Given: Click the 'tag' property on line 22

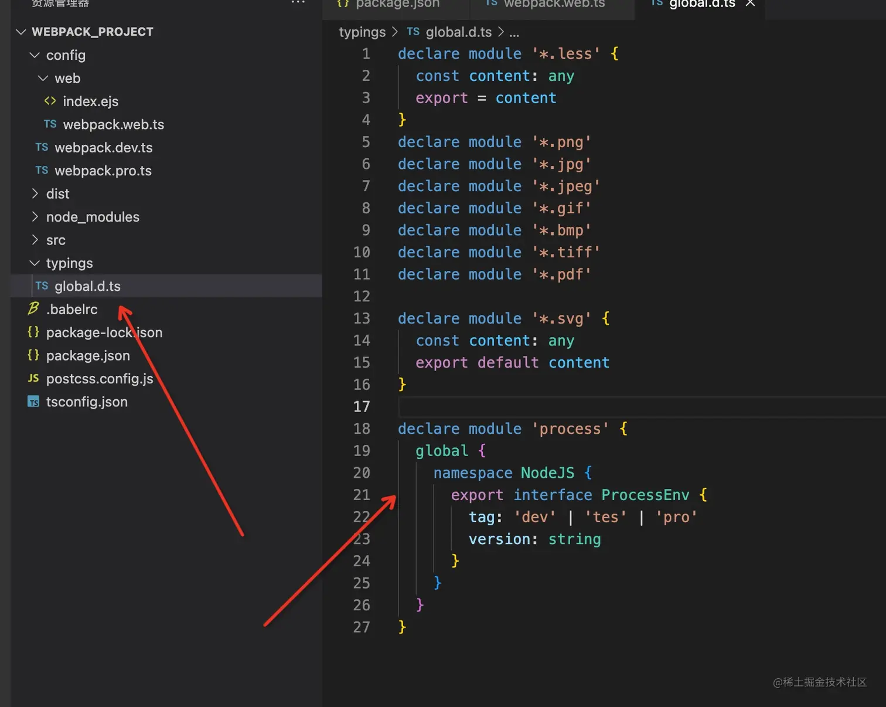Looking at the screenshot, I should pyautogui.click(x=482, y=517).
